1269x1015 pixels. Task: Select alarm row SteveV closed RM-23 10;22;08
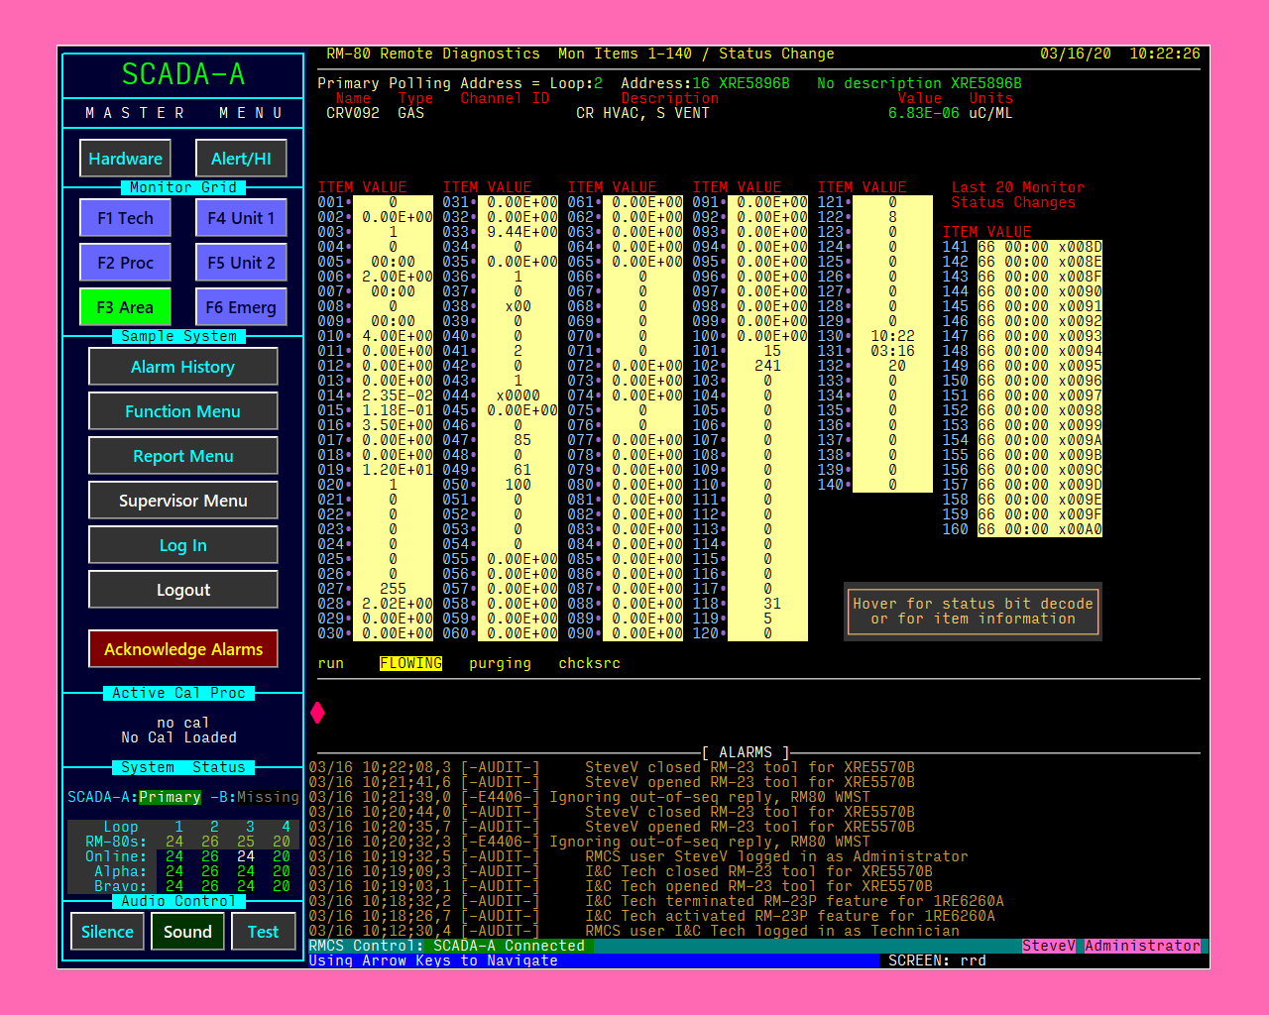tap(612, 767)
